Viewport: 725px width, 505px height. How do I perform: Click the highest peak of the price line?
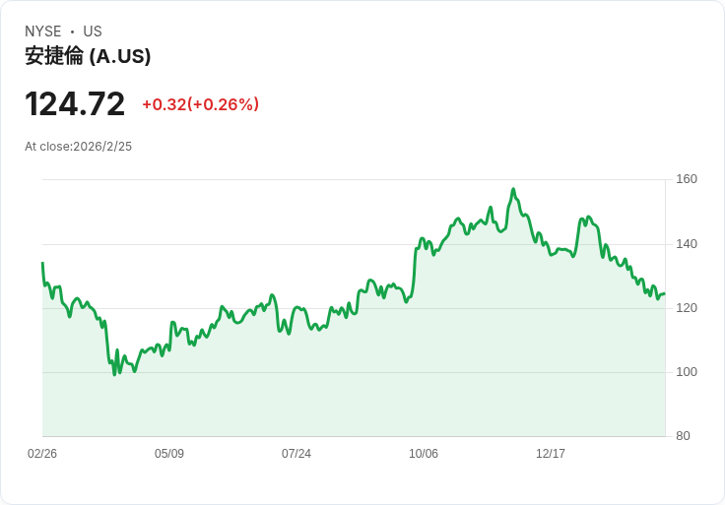pos(513,189)
